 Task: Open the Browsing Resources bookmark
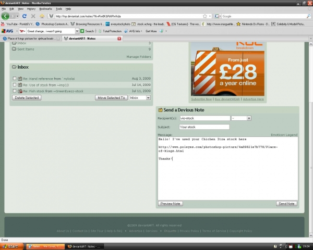(x=87, y=24)
